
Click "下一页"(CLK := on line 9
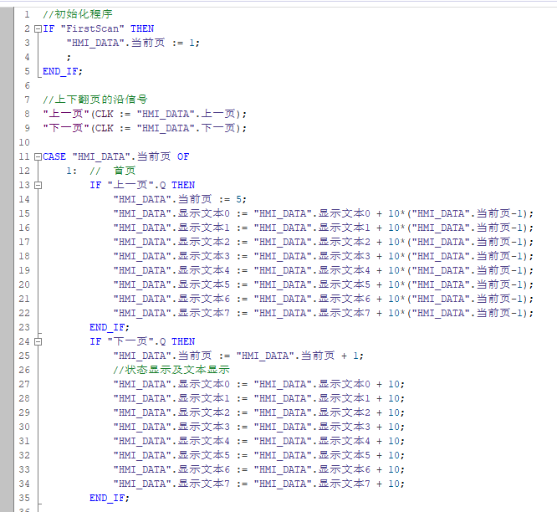87,128
